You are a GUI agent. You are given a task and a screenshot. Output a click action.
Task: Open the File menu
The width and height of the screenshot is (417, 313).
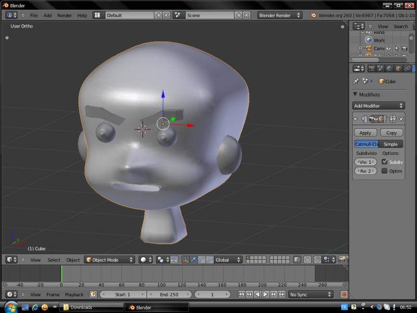point(34,16)
